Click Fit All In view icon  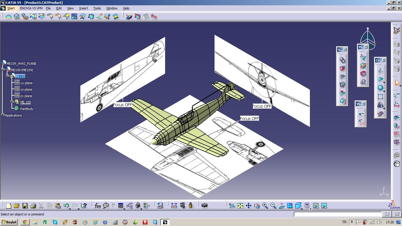[x=240, y=206]
